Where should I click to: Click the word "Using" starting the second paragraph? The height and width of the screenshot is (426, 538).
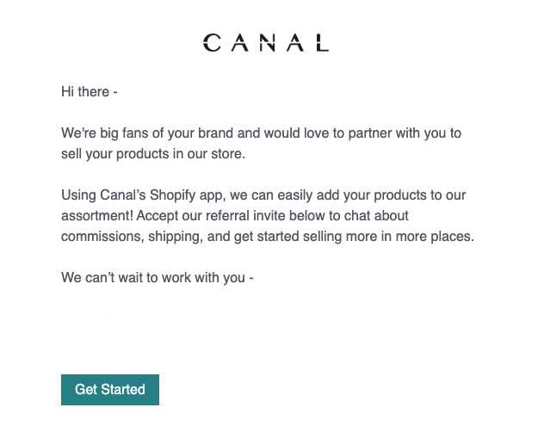pyautogui.click(x=79, y=195)
